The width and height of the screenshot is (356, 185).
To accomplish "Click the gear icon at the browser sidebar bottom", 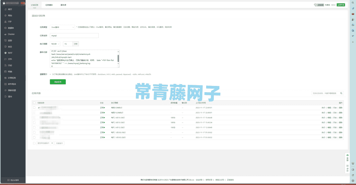I will coord(353,181).
